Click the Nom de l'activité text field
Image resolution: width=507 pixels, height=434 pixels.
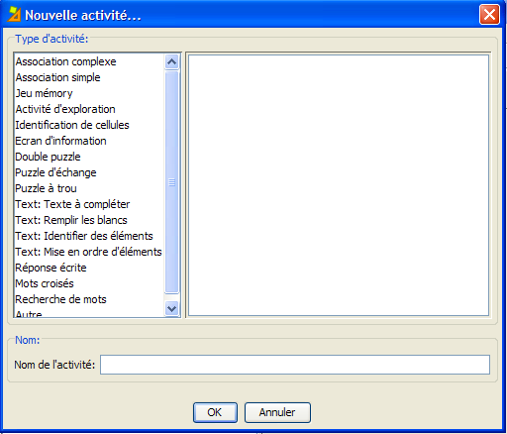(x=295, y=365)
